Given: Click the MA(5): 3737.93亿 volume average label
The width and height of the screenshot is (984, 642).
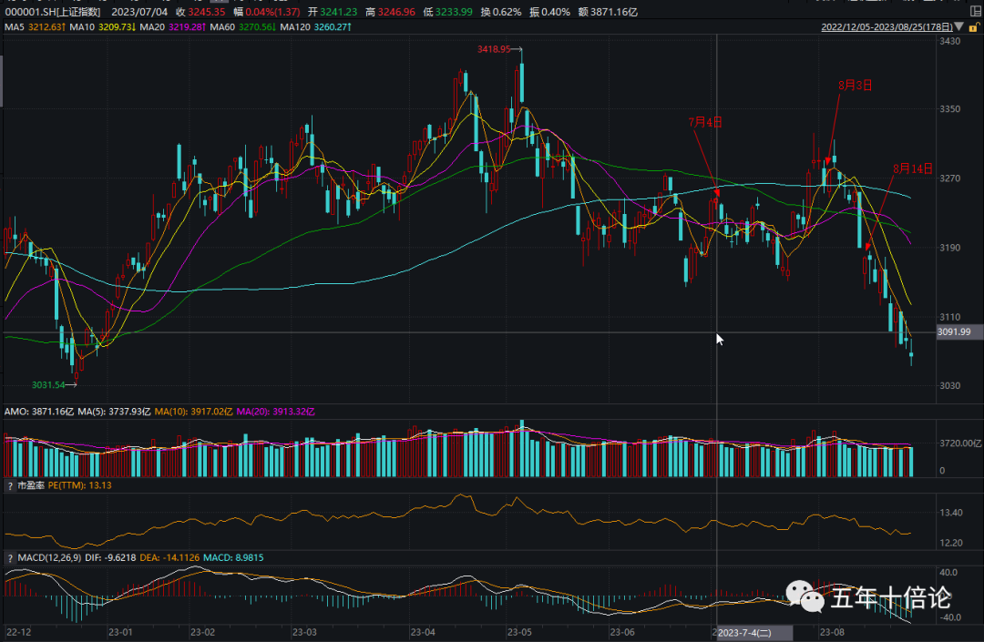Looking at the screenshot, I should pyautogui.click(x=114, y=412).
